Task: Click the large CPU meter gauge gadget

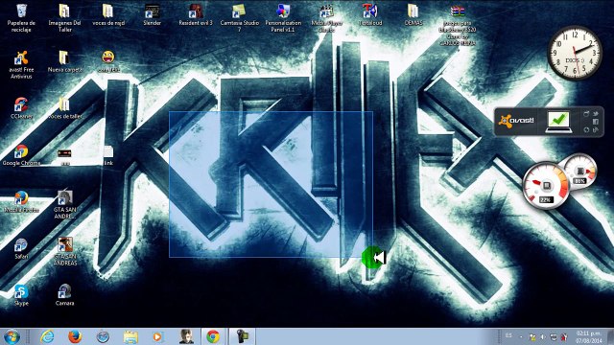Action: pyautogui.click(x=546, y=186)
